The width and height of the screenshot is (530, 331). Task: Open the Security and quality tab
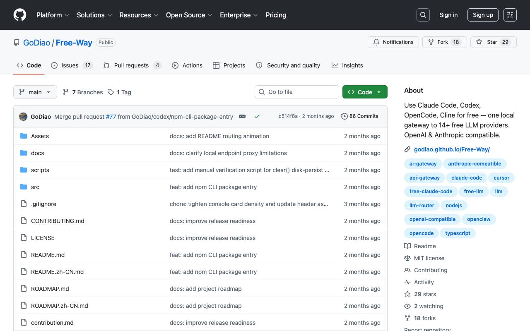(288, 65)
